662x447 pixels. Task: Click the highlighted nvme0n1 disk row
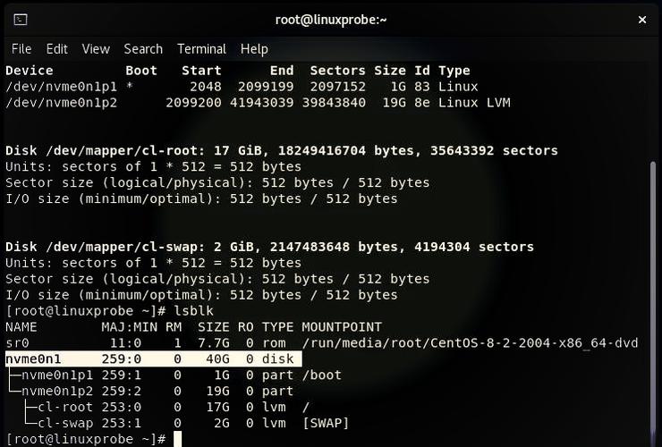point(152,359)
